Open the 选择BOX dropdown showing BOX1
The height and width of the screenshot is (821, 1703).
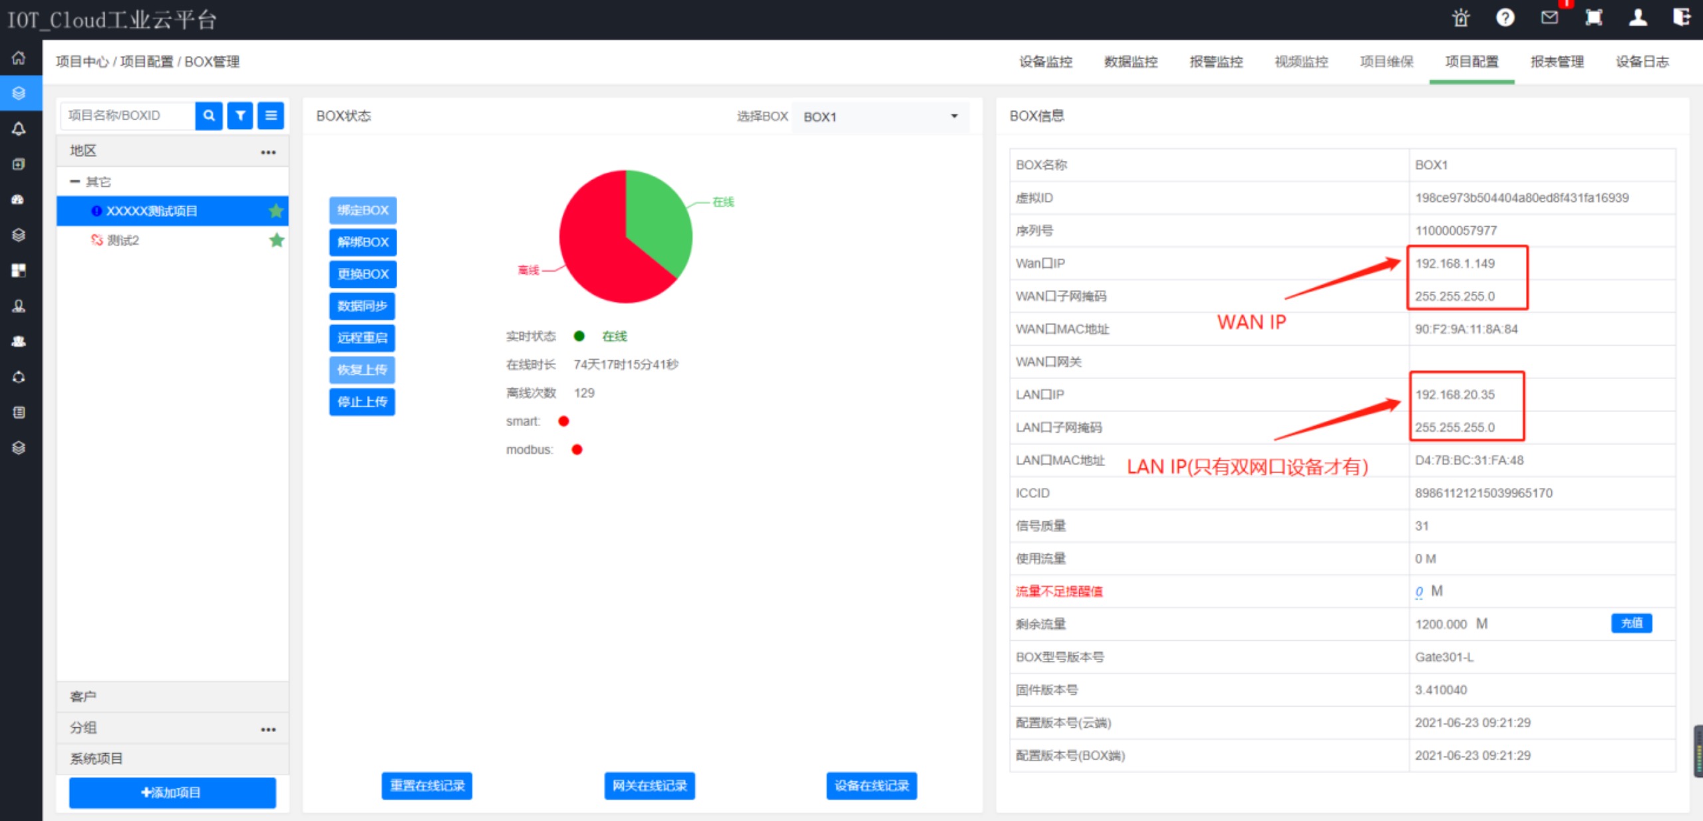[879, 117]
